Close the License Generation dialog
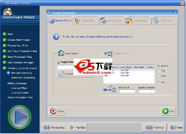Screen dimensions: 186x134 [175, 13]
